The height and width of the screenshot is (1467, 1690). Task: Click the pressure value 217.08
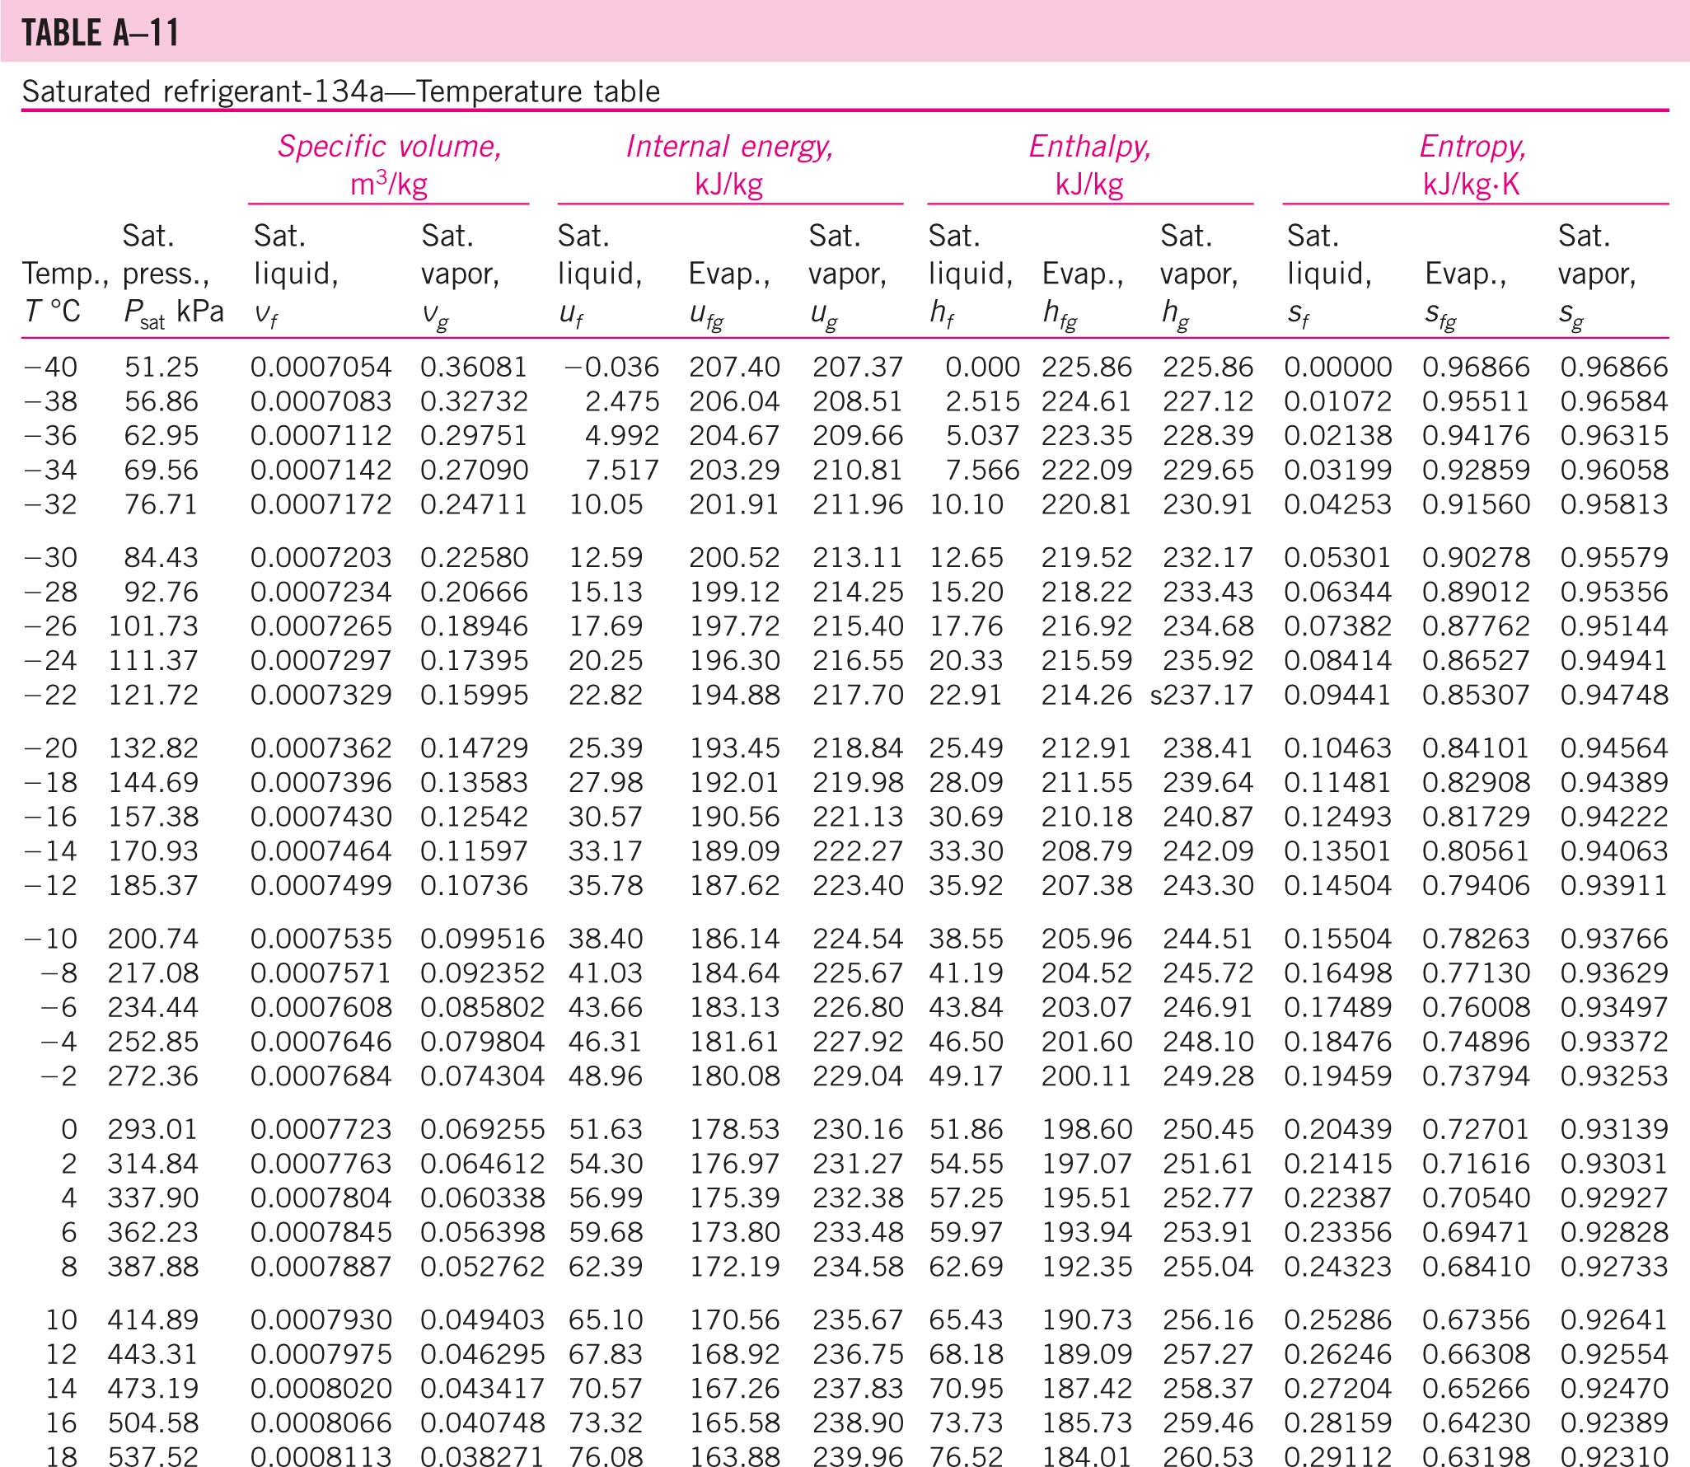click(153, 973)
